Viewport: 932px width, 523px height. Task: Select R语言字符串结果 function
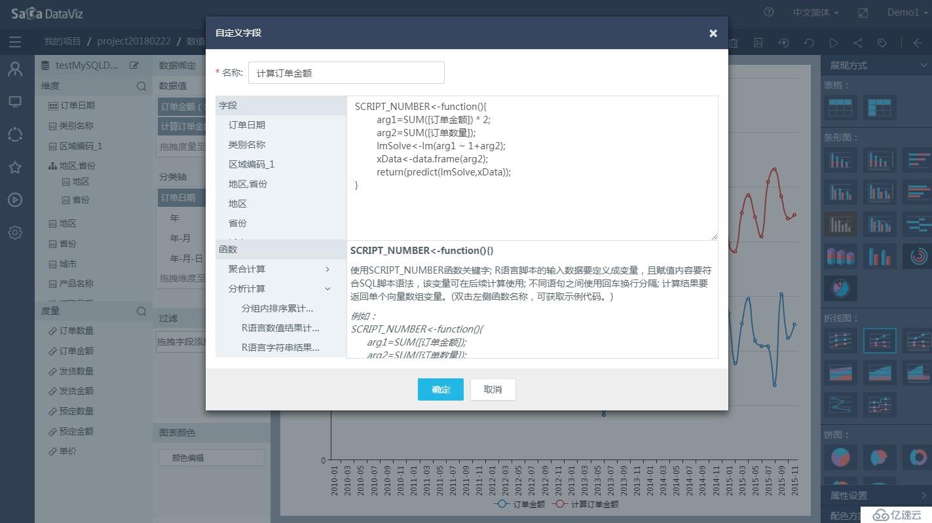click(x=281, y=348)
